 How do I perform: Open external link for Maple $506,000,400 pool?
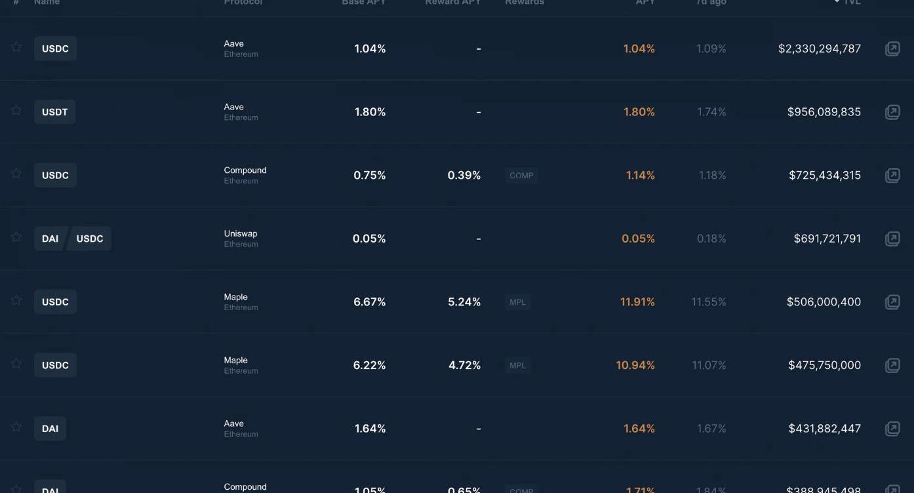click(892, 302)
